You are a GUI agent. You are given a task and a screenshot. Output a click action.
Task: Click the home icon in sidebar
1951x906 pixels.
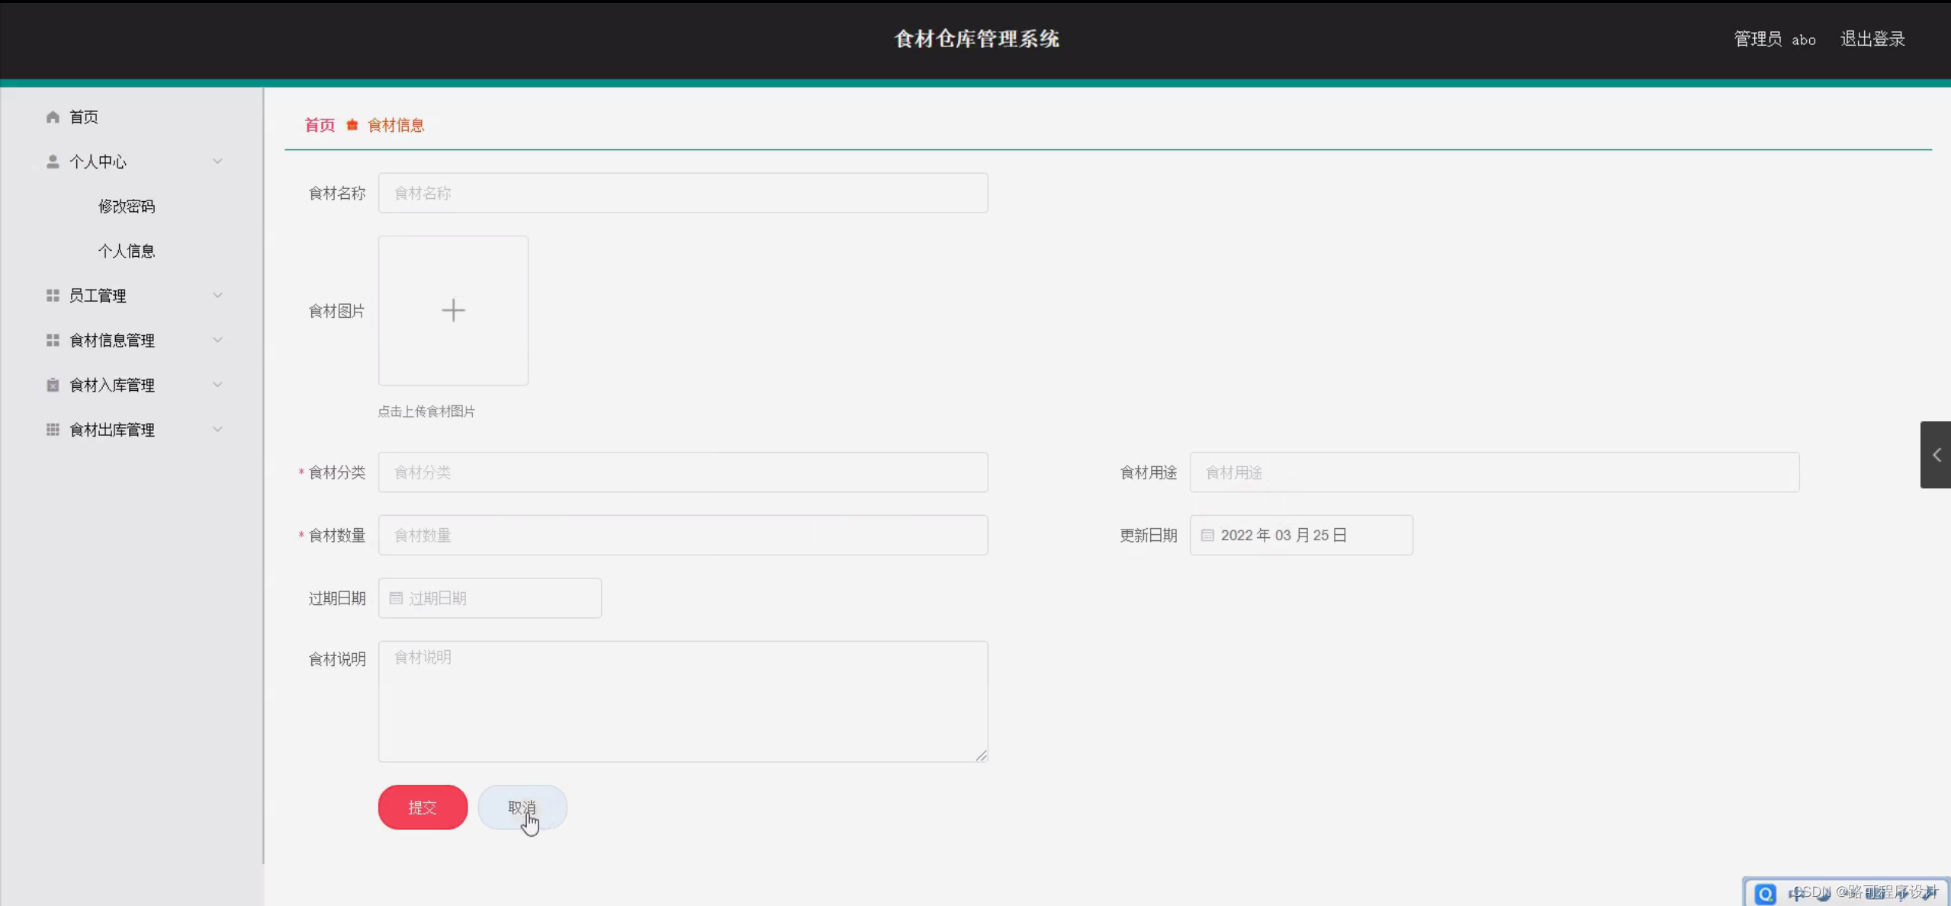[x=53, y=117]
